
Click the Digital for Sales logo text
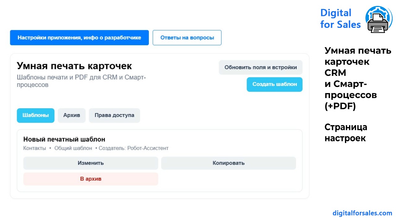click(340, 18)
